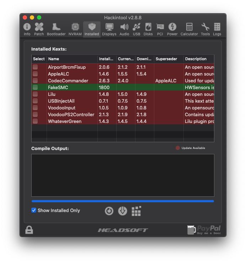The width and height of the screenshot is (246, 263).
Task: Click the blue progress bar
Action: click(x=123, y=201)
